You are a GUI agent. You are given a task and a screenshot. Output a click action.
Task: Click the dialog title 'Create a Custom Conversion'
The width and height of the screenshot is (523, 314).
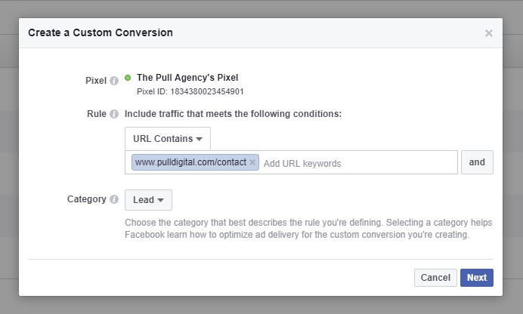pyautogui.click(x=101, y=32)
